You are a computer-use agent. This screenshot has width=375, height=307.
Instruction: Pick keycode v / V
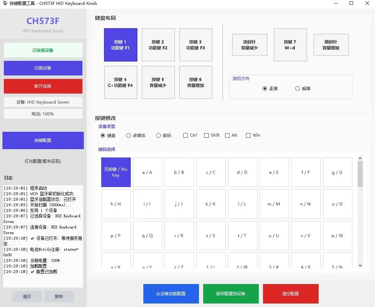(306, 235)
